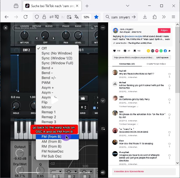Toggle the Firefox bookmark star
Viewport: 180px width, 178px height.
coord(96,17)
